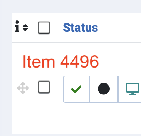Click the ordering sort icon in header
Screen dimensions: 141x136
(25, 28)
